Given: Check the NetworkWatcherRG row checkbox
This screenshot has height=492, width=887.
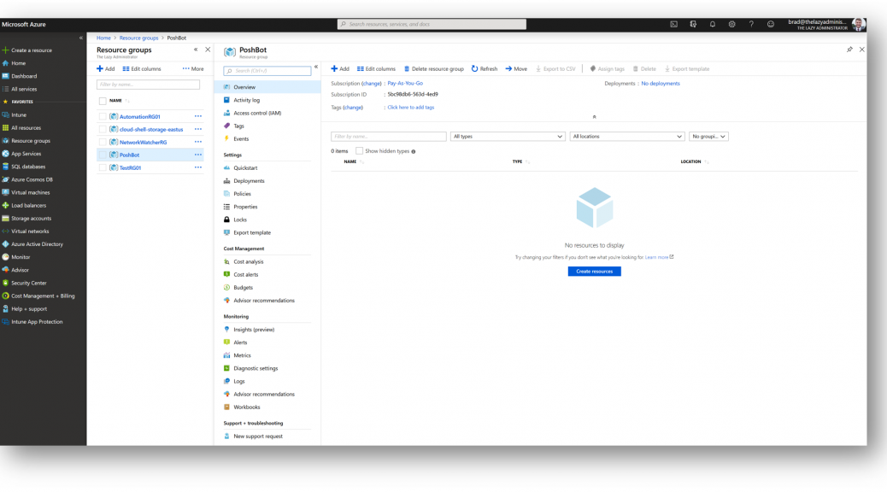Looking at the screenshot, I should [x=103, y=143].
